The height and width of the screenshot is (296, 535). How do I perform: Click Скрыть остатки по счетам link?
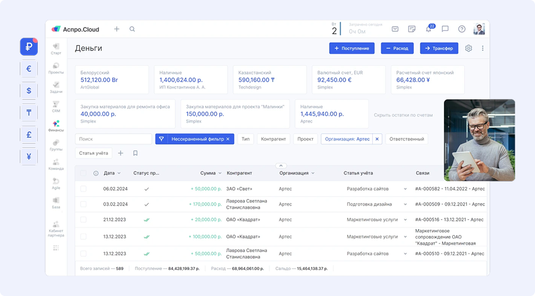click(403, 115)
